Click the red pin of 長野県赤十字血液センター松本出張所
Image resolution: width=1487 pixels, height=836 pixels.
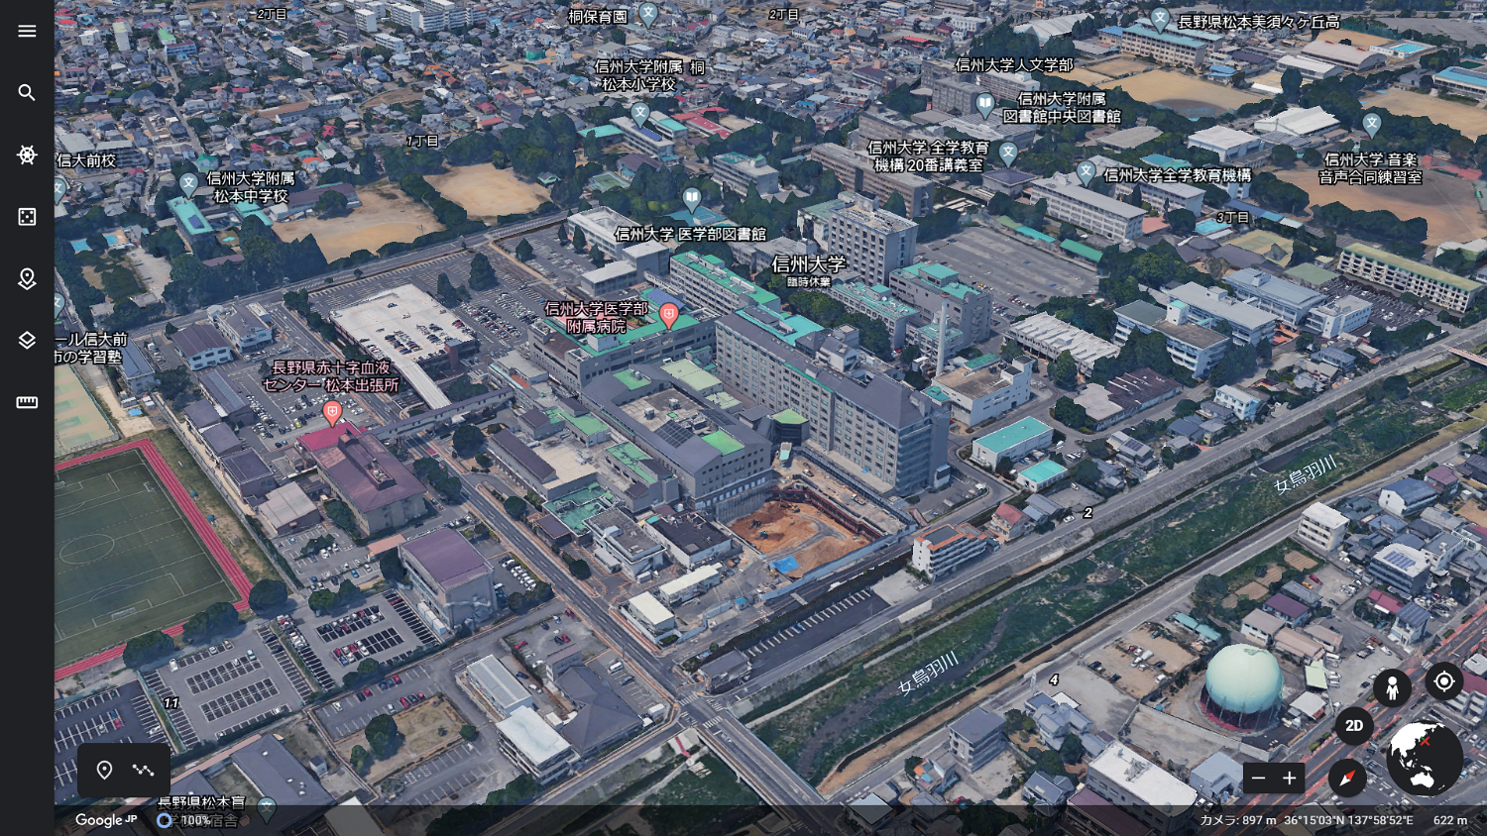332,412
